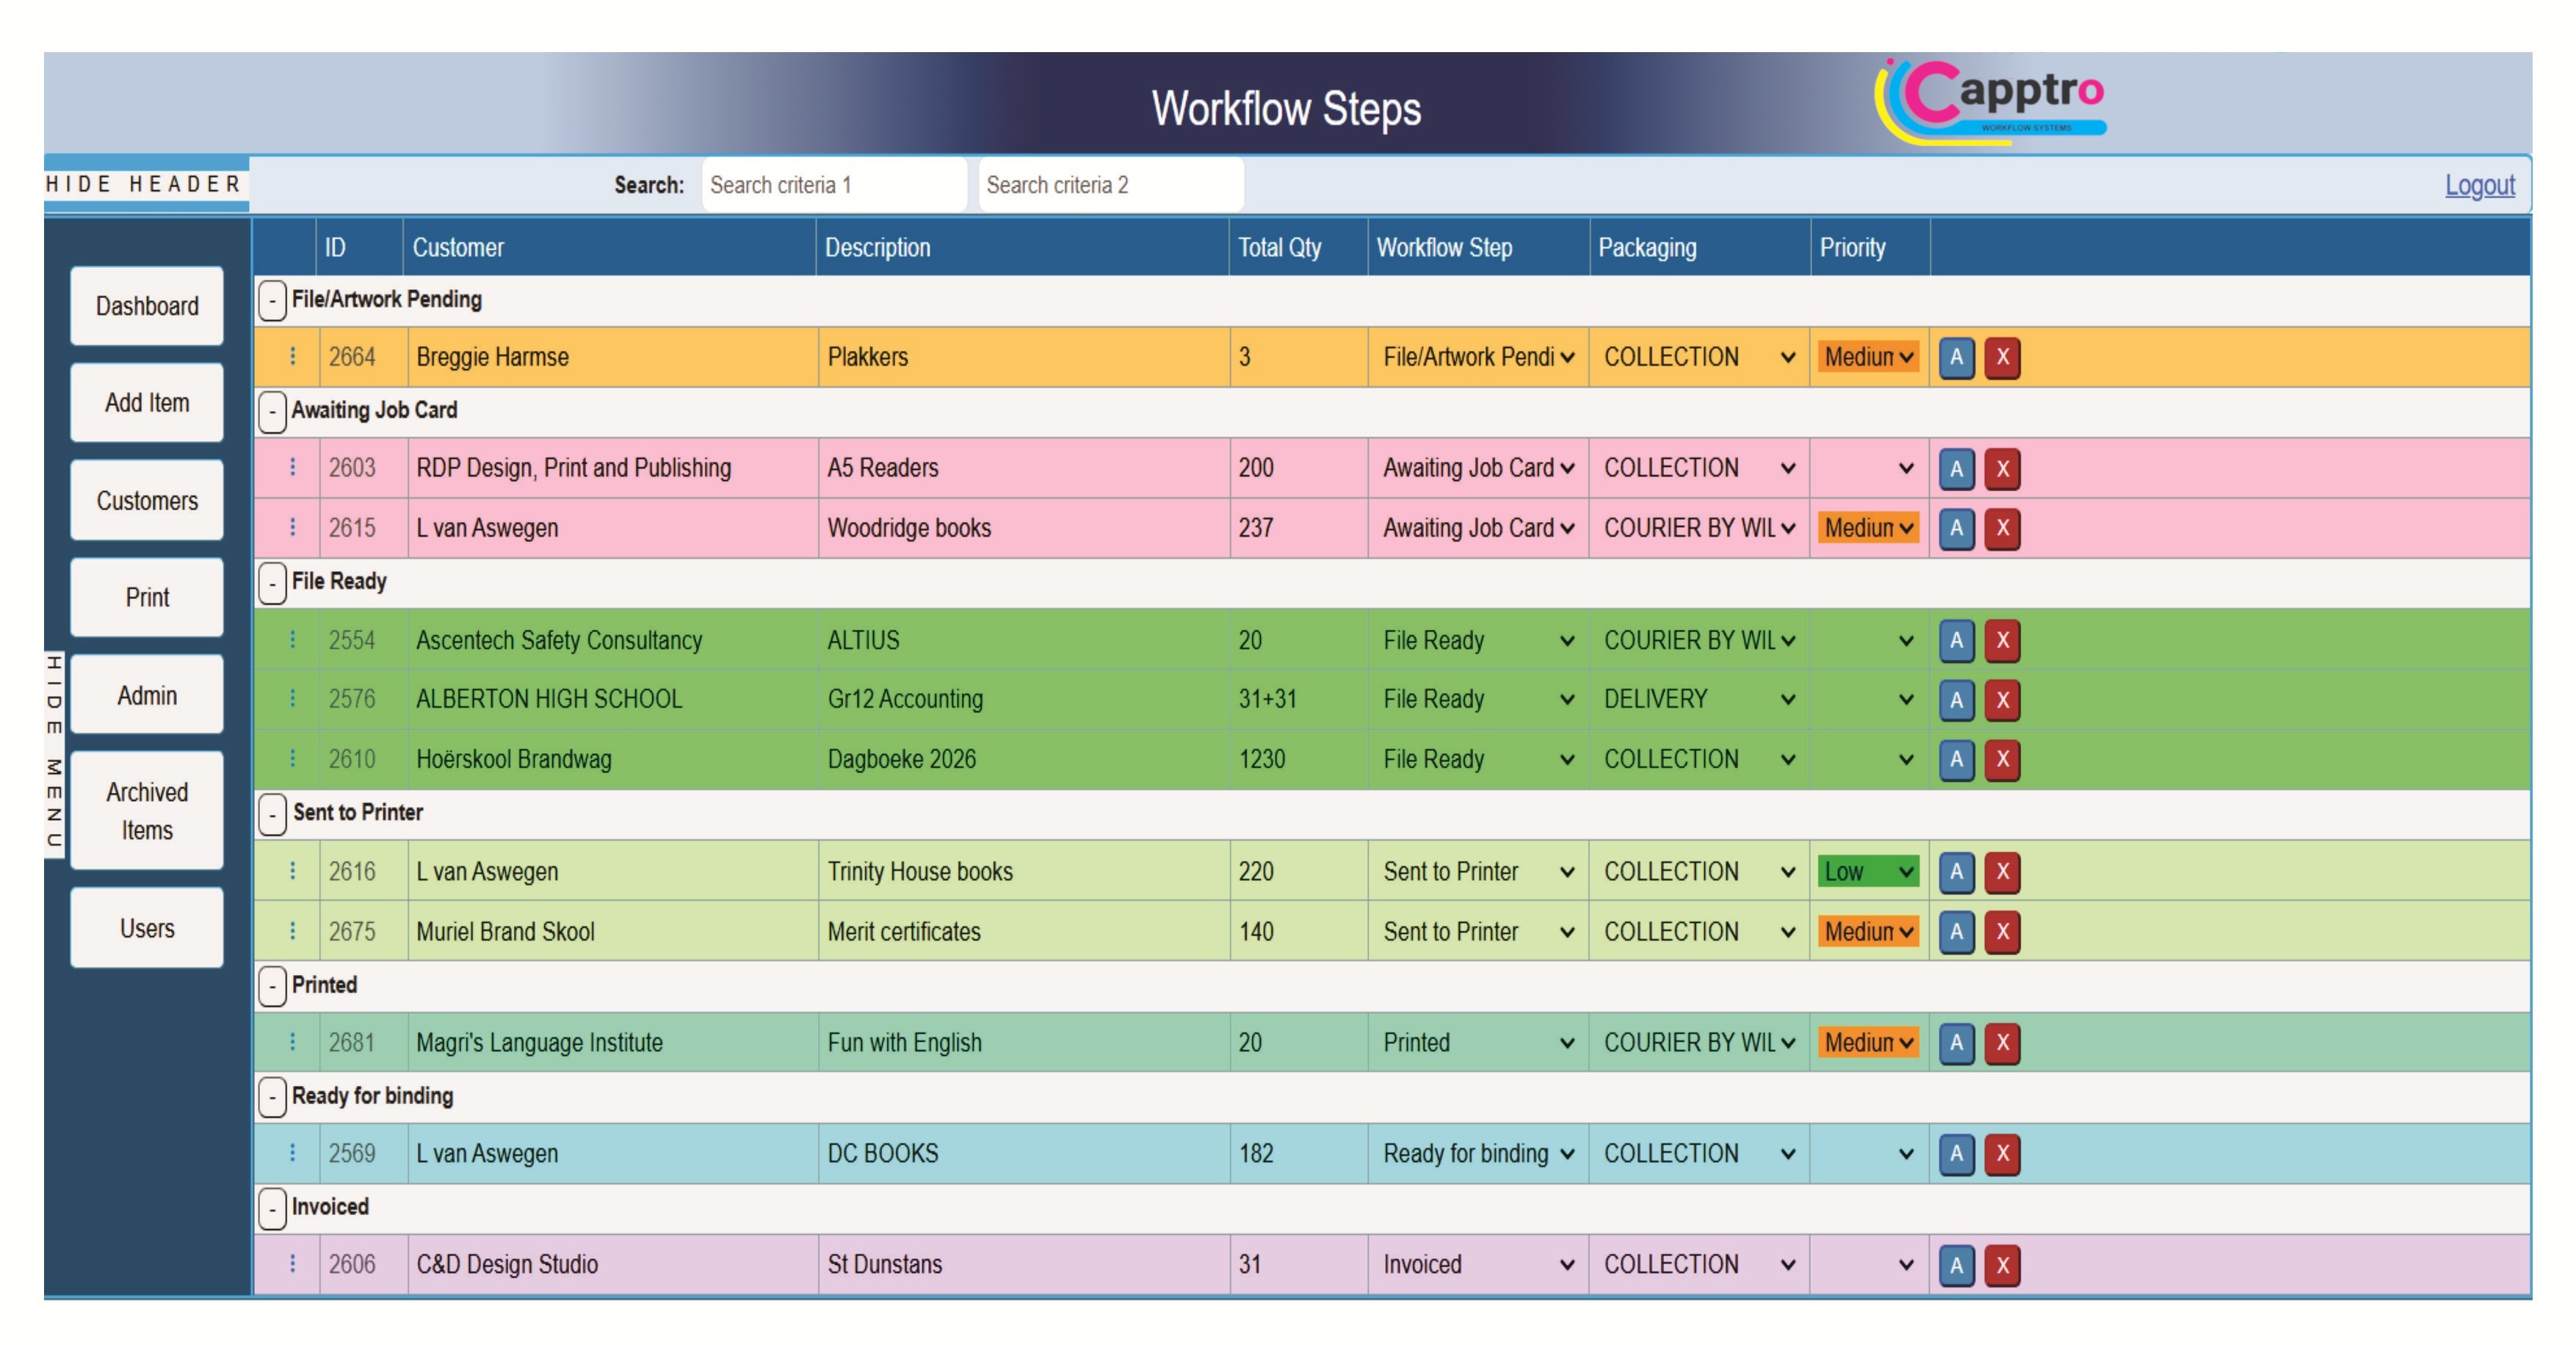The image size is (2576, 1345).
Task: Click the A icon on Trinity House books row
Action: coord(1957,871)
